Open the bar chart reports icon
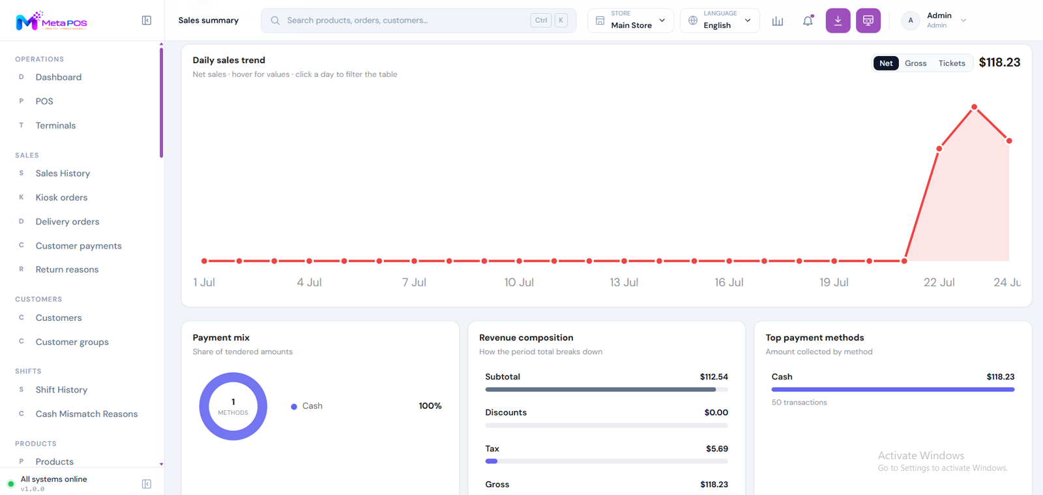Screen dimensions: 1043x495 tap(778, 21)
